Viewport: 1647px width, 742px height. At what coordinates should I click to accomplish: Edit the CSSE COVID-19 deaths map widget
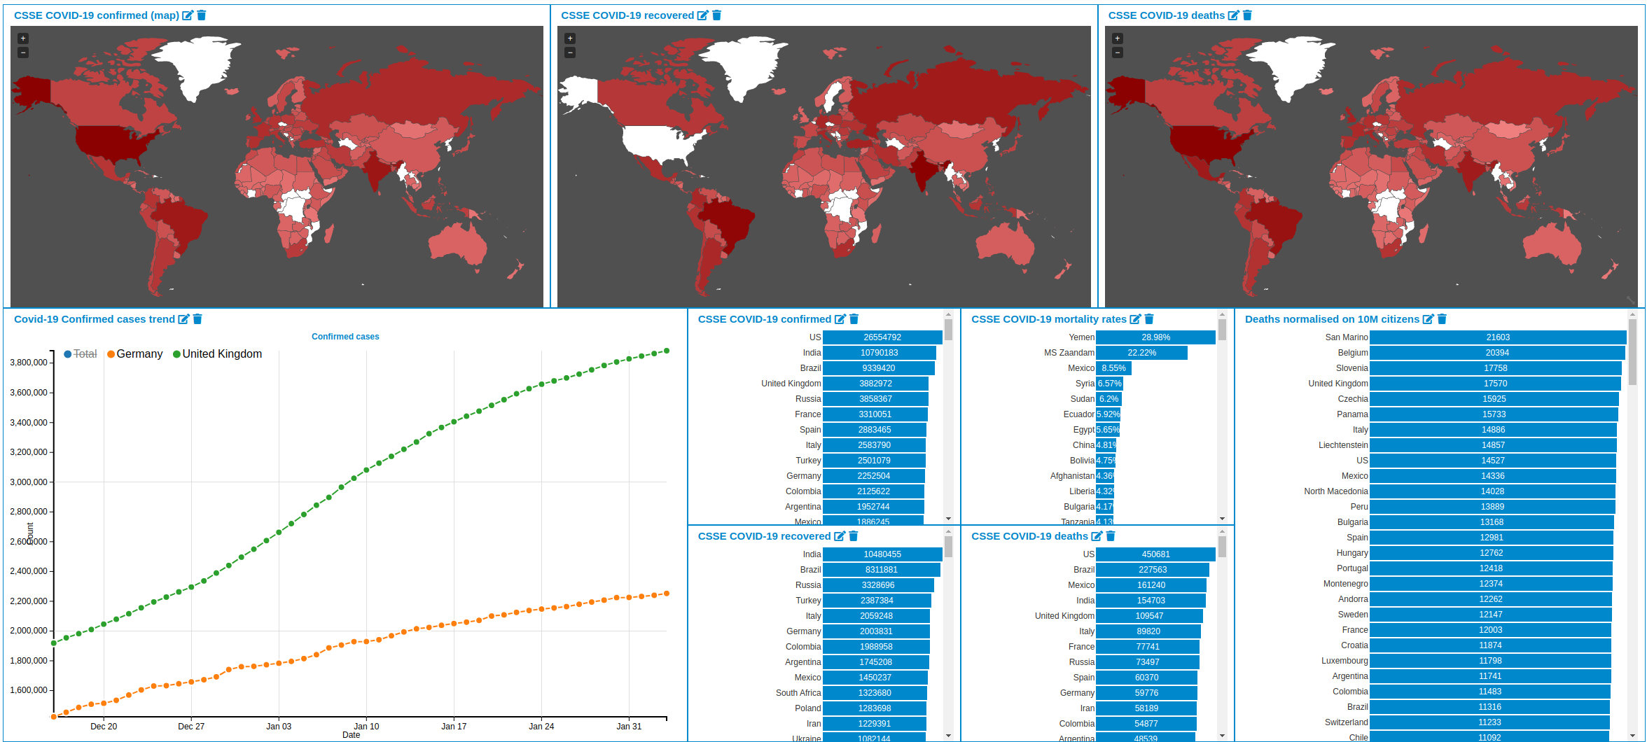[1233, 15]
